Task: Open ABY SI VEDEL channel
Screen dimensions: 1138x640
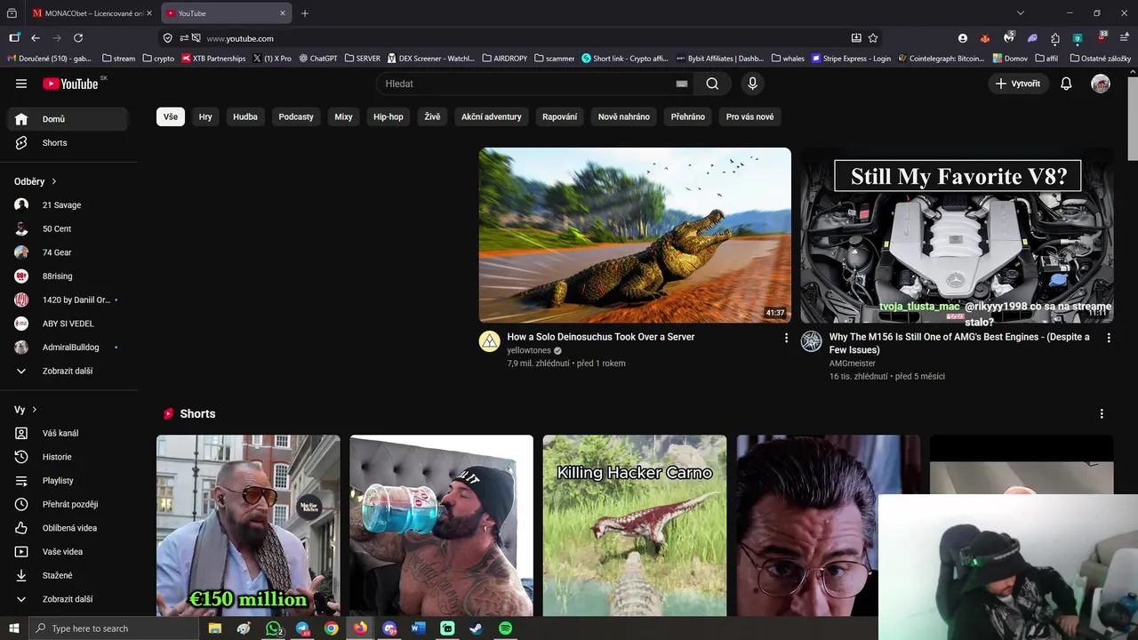Action: click(x=68, y=324)
